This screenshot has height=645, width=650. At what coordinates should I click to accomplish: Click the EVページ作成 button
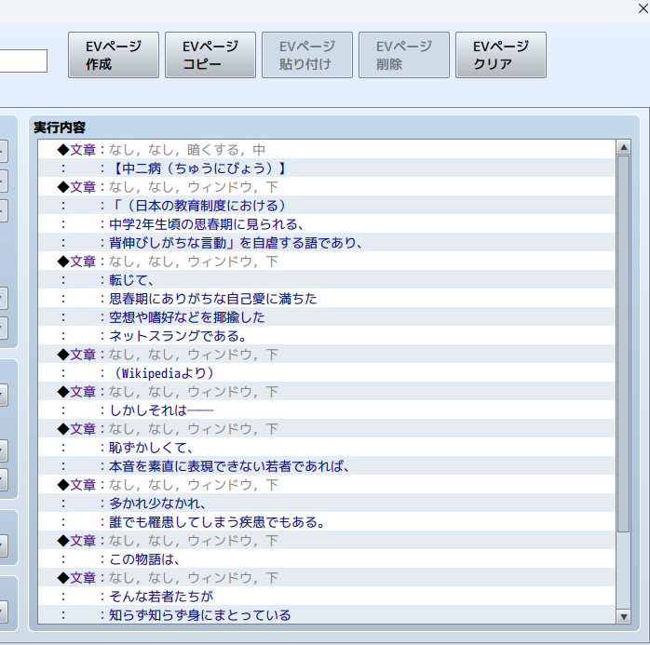coord(114,55)
